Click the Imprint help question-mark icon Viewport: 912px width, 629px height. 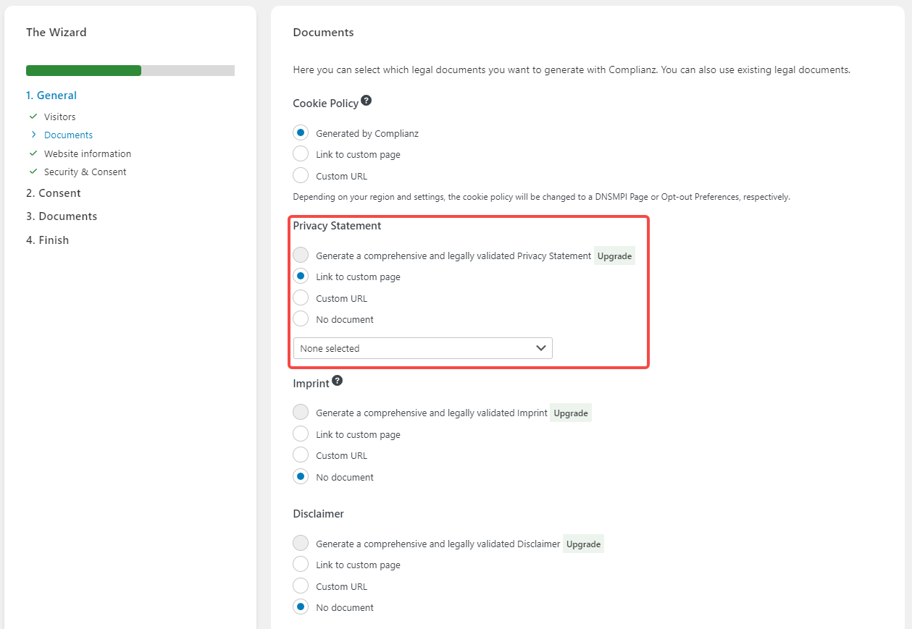[338, 381]
